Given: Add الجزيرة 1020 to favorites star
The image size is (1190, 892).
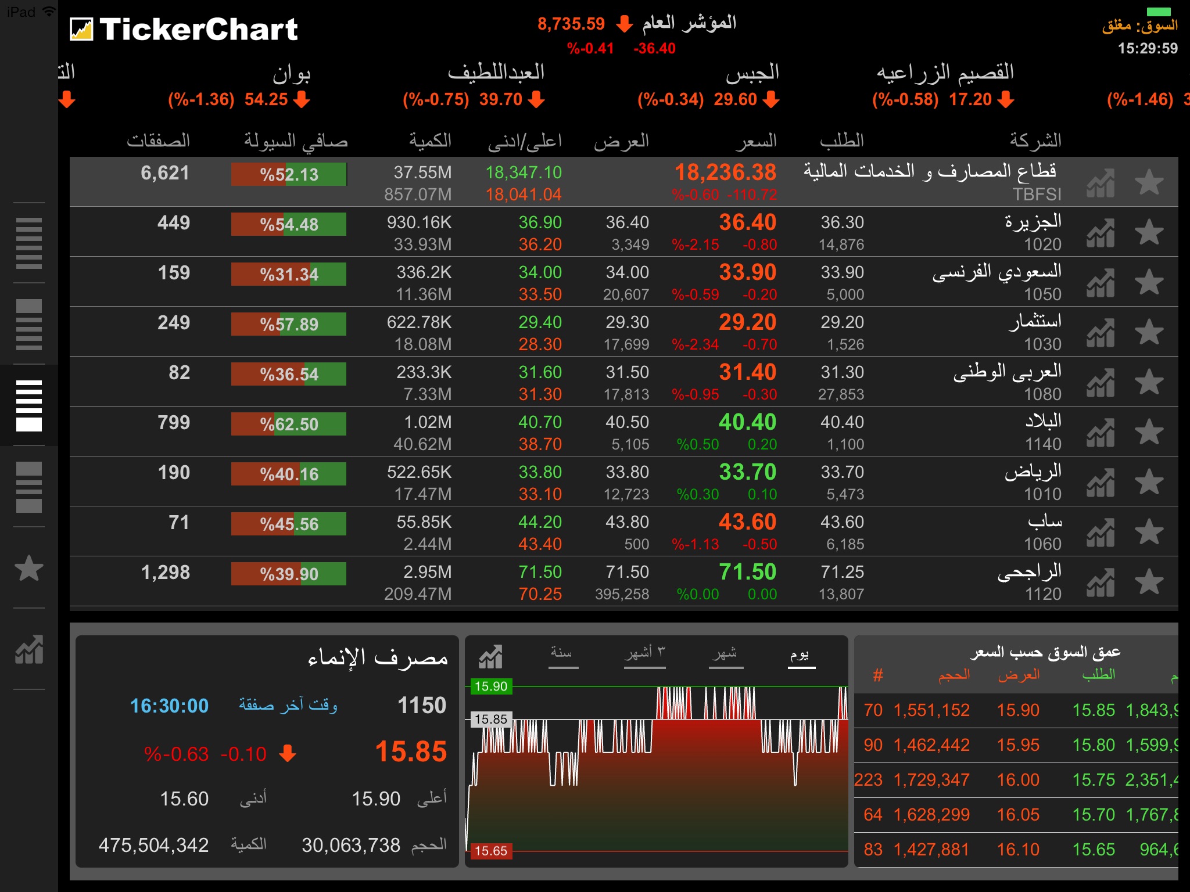Looking at the screenshot, I should pyautogui.click(x=1149, y=233).
